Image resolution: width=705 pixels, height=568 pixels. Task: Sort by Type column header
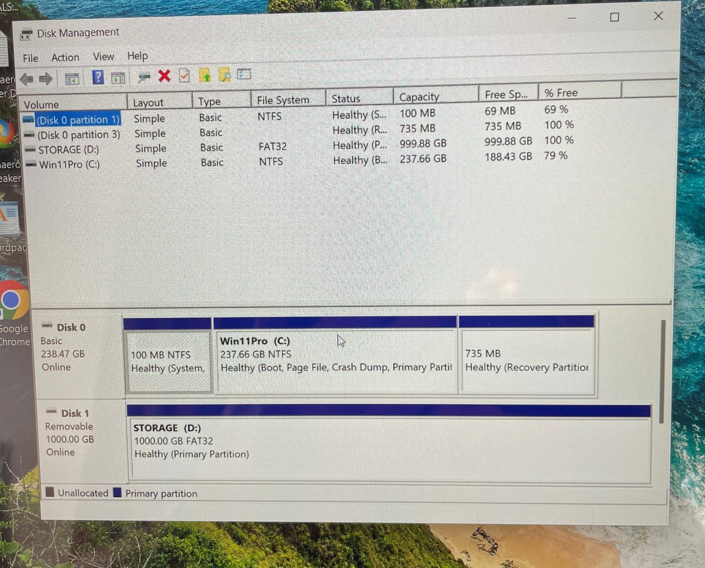(x=222, y=101)
